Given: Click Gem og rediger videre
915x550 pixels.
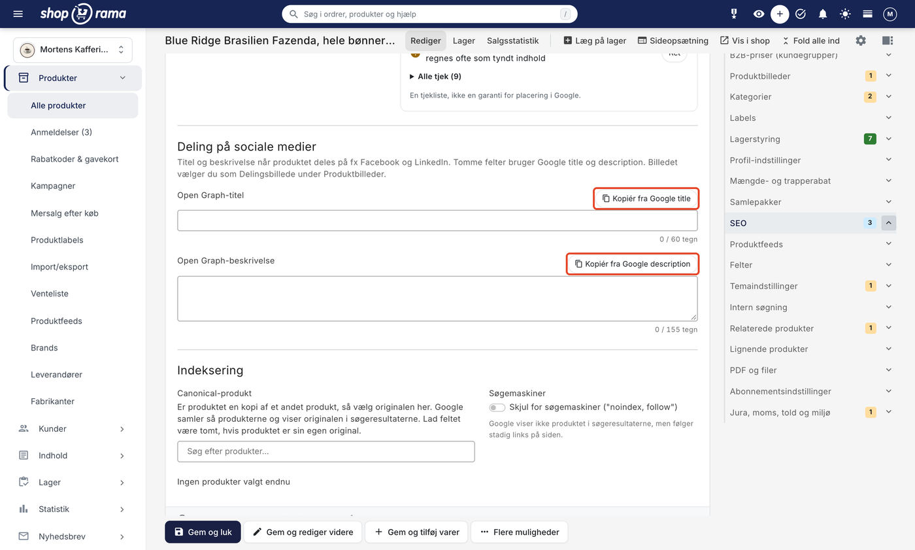Looking at the screenshot, I should click(x=303, y=532).
